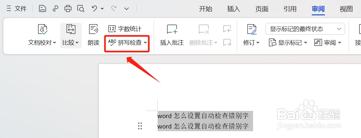Switch to the 开始 tab
This screenshot has height=138, width=361.
click(205, 9)
